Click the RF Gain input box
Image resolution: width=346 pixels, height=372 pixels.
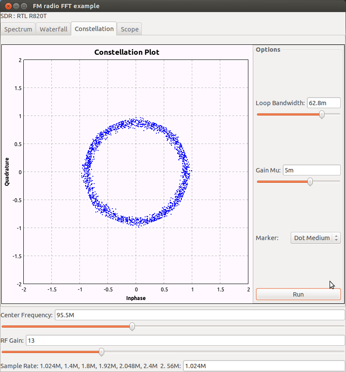185,341
